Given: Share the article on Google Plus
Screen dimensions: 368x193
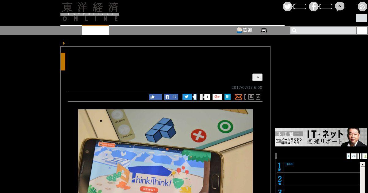Looking at the screenshot, I should click(217, 97).
